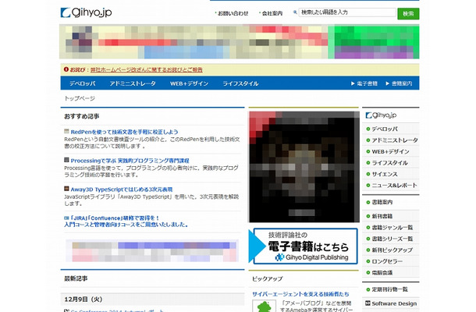Click 電子書籍はこちら Gihyo Digital Publishing banner
The height and width of the screenshot is (312, 476).
pyautogui.click(x=304, y=246)
